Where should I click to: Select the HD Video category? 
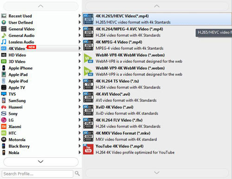coord(41,55)
